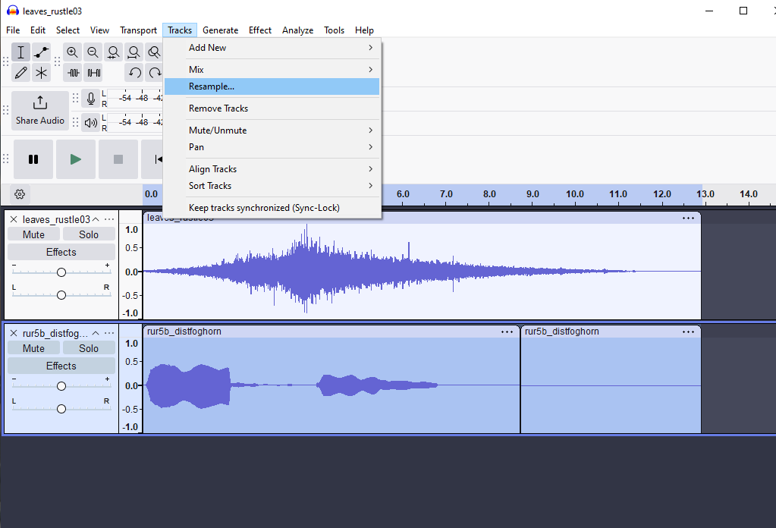
Task: Open the Edit menu
Action: point(38,30)
